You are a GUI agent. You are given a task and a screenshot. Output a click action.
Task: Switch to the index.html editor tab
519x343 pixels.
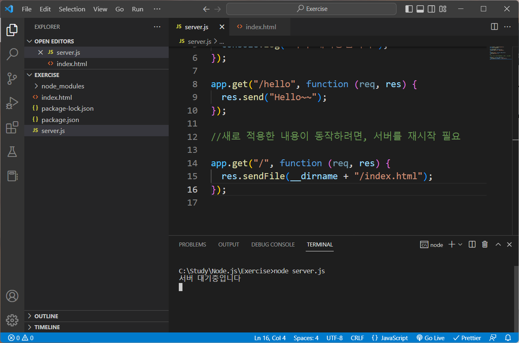pyautogui.click(x=259, y=27)
